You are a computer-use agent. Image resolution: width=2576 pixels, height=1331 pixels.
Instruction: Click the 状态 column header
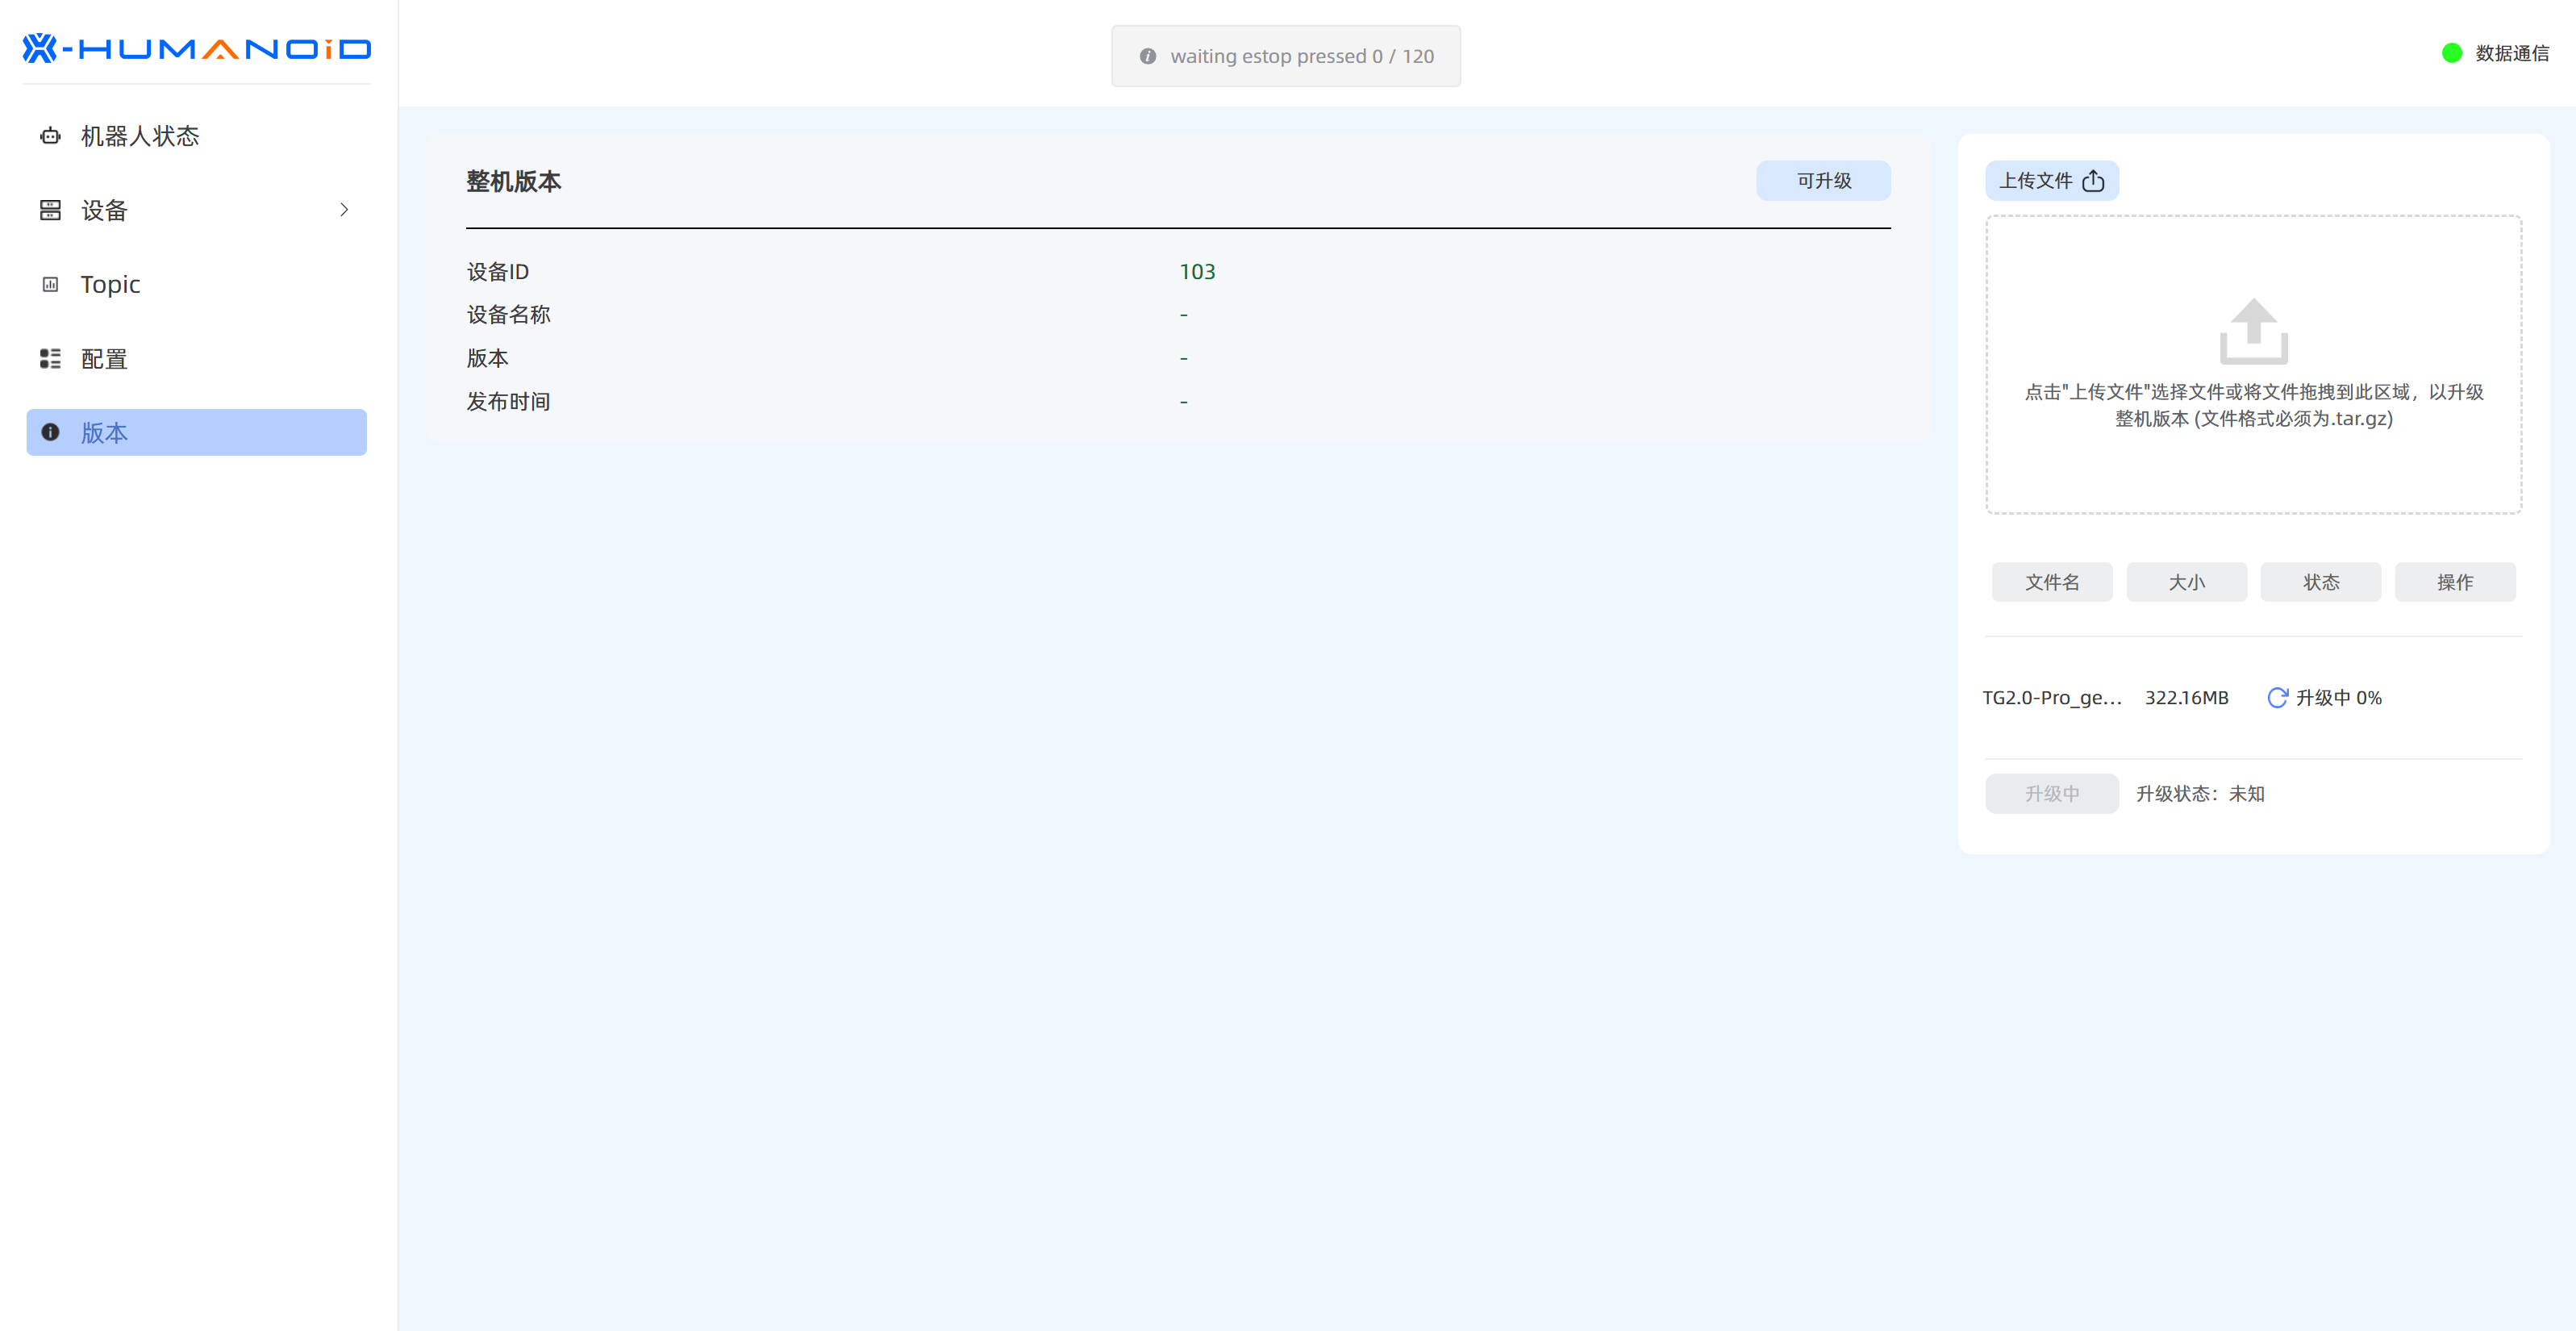click(x=2320, y=582)
